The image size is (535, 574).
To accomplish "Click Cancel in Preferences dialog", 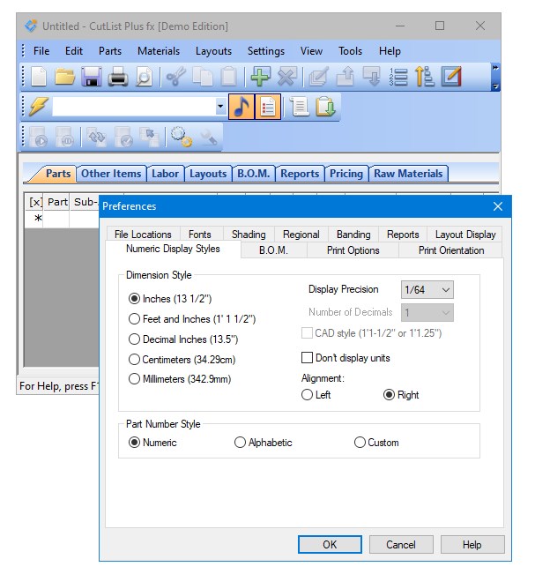I will (x=401, y=545).
